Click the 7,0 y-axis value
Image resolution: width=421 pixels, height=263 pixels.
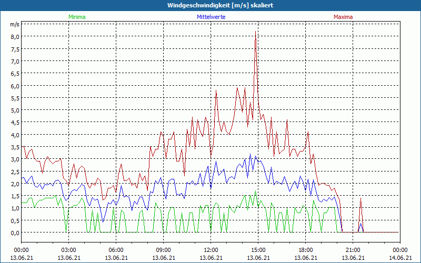point(15,61)
